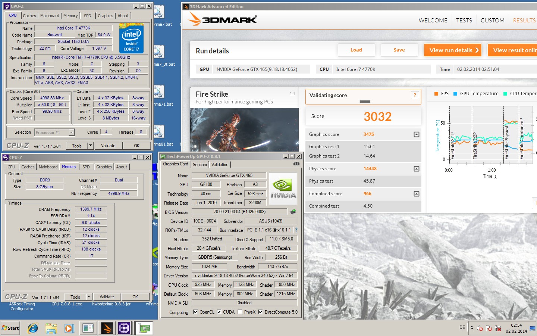
Task: Open Tools dropdown arrow in lower CPU-Z
Action: point(89,297)
